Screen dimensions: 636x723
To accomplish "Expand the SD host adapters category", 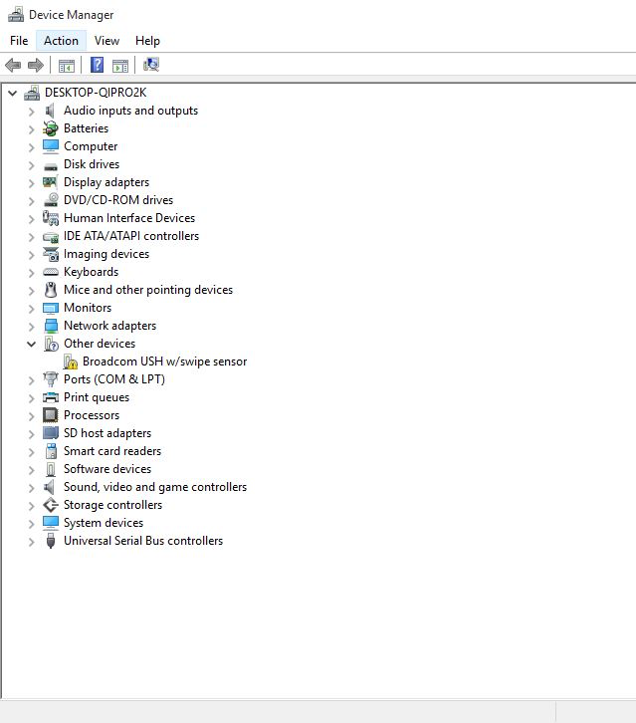I will point(31,434).
